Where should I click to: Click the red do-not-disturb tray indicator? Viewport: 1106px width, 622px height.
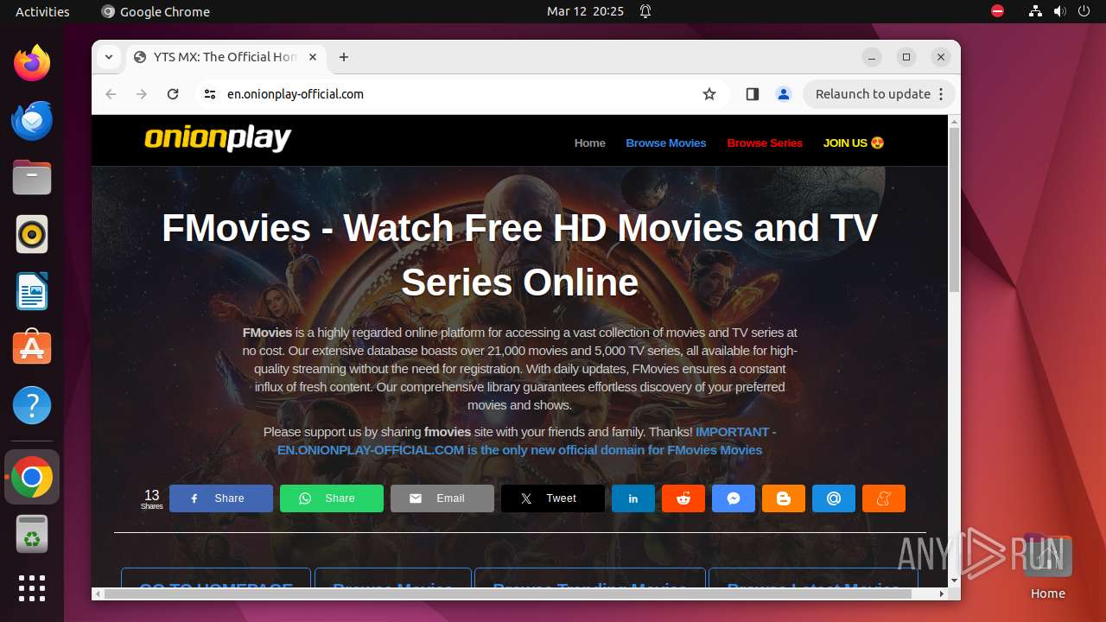[x=998, y=11]
